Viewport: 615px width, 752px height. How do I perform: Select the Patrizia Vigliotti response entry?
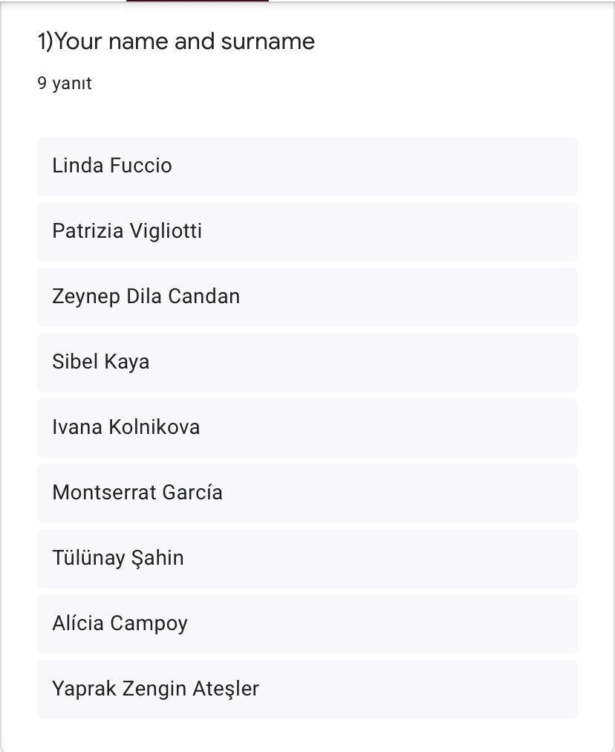pos(307,231)
